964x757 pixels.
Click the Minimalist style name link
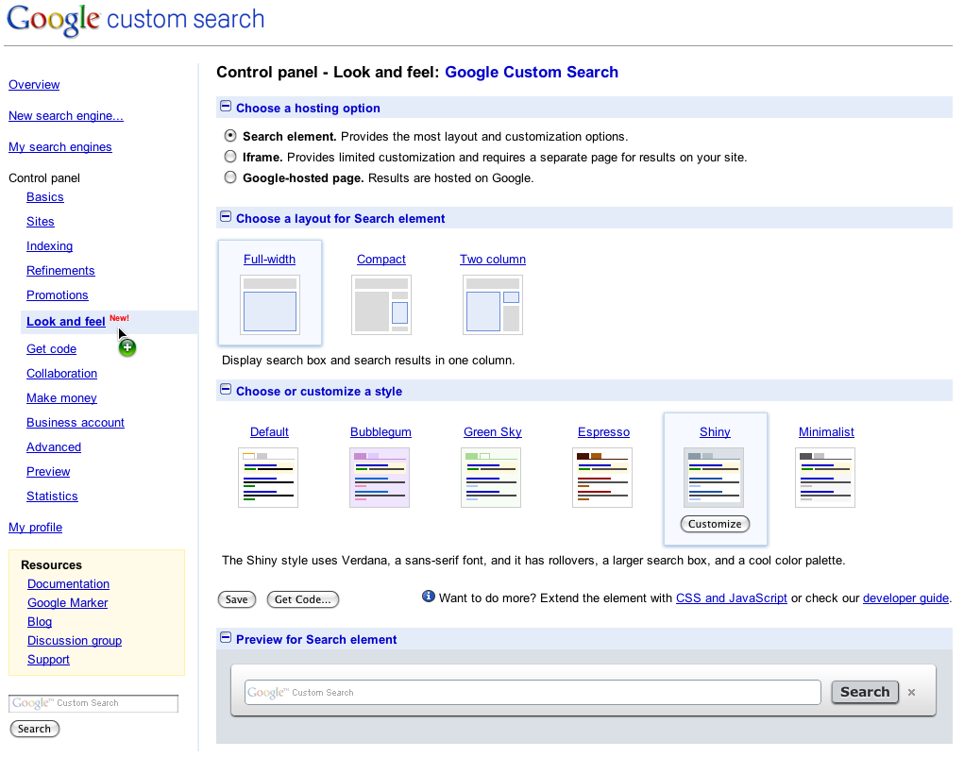pyautogui.click(x=826, y=432)
